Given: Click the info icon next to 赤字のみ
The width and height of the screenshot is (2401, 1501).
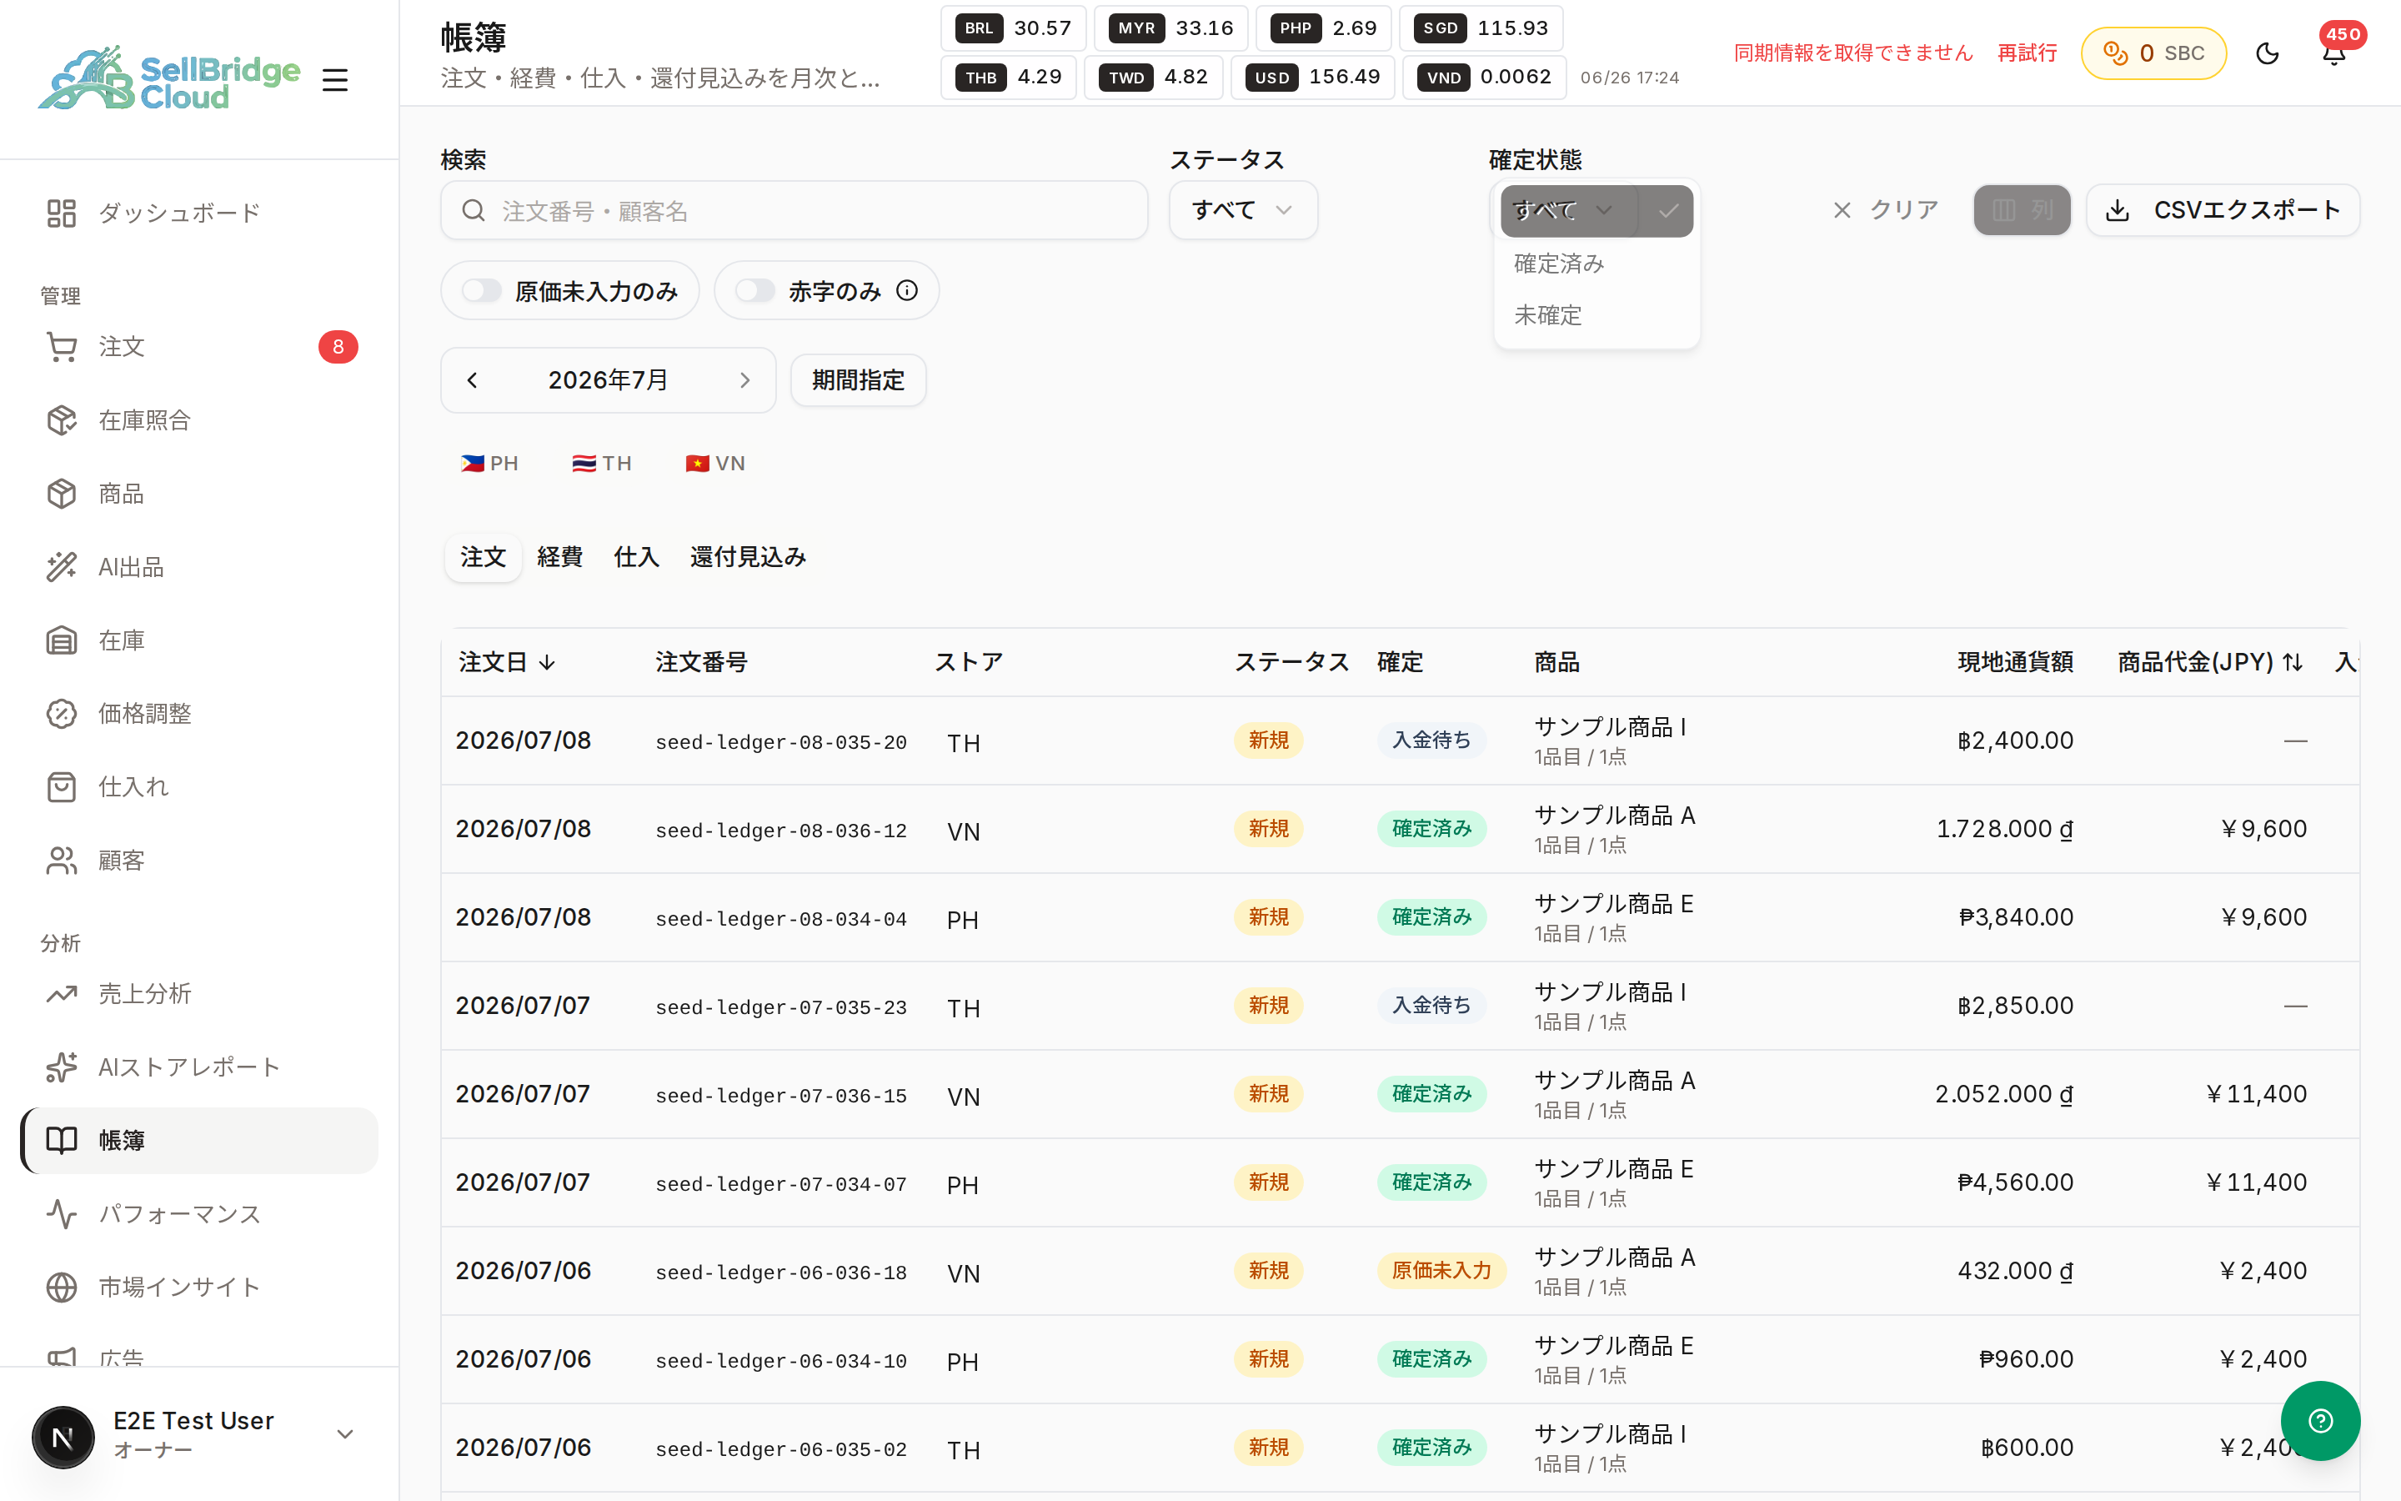Looking at the screenshot, I should [907, 290].
